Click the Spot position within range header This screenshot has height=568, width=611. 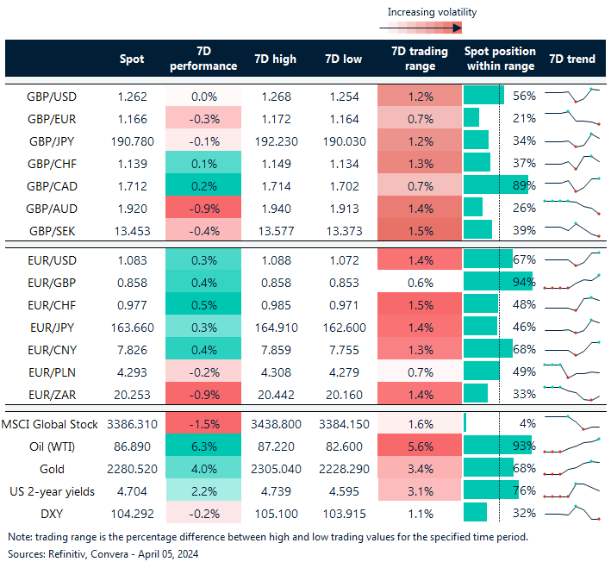(500, 59)
